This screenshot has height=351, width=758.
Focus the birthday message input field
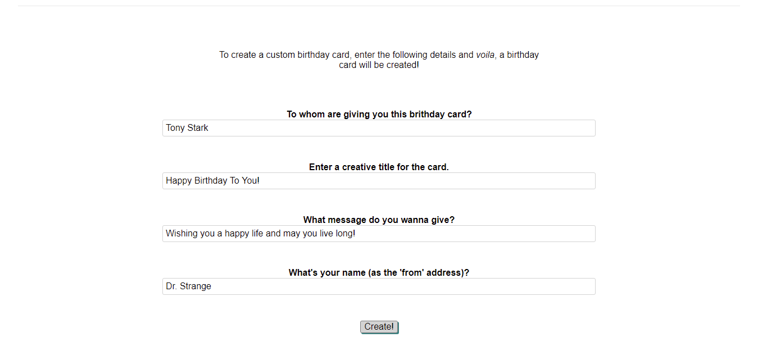point(379,234)
